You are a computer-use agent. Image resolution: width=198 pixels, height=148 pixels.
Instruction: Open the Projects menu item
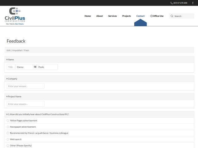click(x=127, y=16)
